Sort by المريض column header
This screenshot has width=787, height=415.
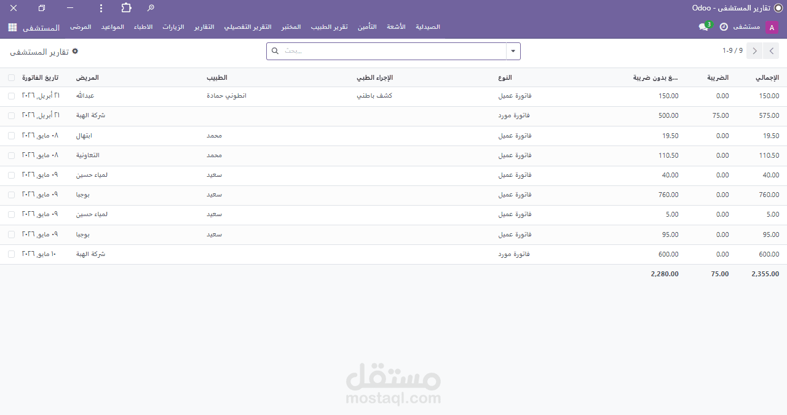[87, 78]
